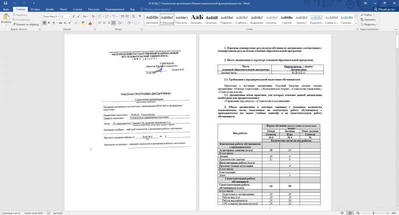The height and width of the screenshot is (215, 399).
Task: Toggle subscript formatting
Action: tap(65, 23)
